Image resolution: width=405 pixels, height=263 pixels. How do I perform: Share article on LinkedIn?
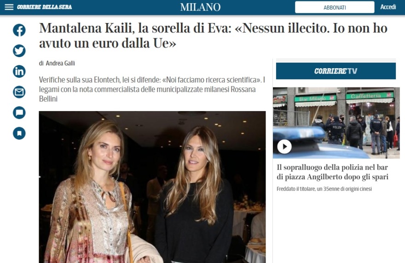19,71
